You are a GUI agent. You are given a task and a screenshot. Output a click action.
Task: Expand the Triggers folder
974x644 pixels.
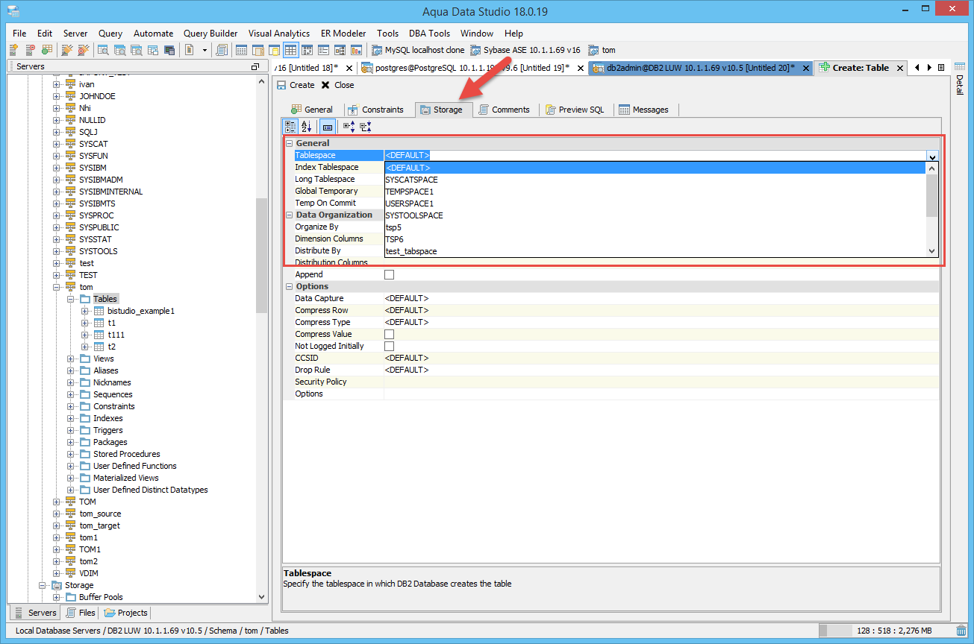point(71,430)
